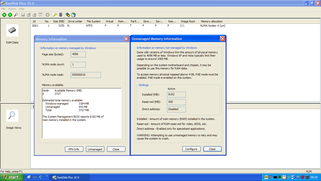
Task: Click the Installed (MB) field showing 8192
Action: (x=177, y=95)
